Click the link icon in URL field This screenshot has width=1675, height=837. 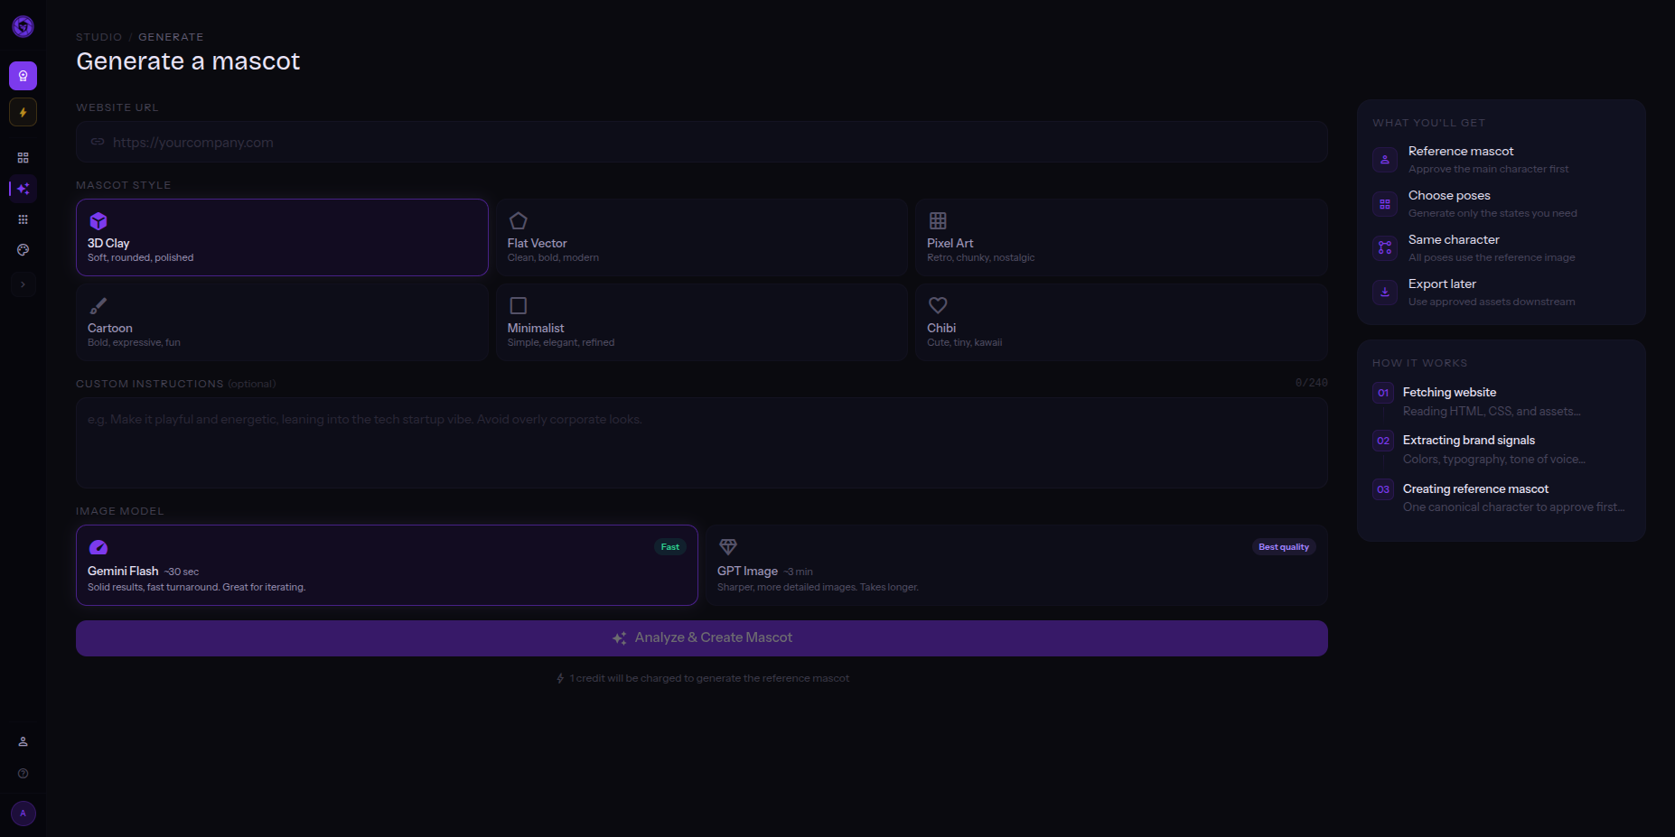98,142
